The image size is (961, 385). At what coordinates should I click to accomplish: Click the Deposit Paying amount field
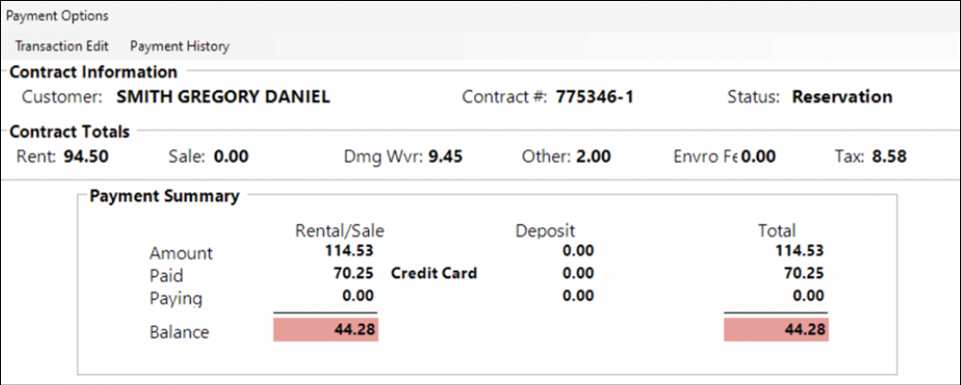[x=577, y=296]
